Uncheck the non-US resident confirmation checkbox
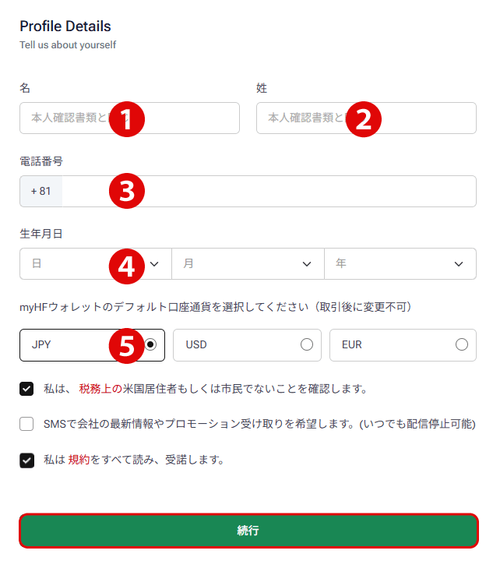Viewport: 493px width, 568px height. coord(27,389)
